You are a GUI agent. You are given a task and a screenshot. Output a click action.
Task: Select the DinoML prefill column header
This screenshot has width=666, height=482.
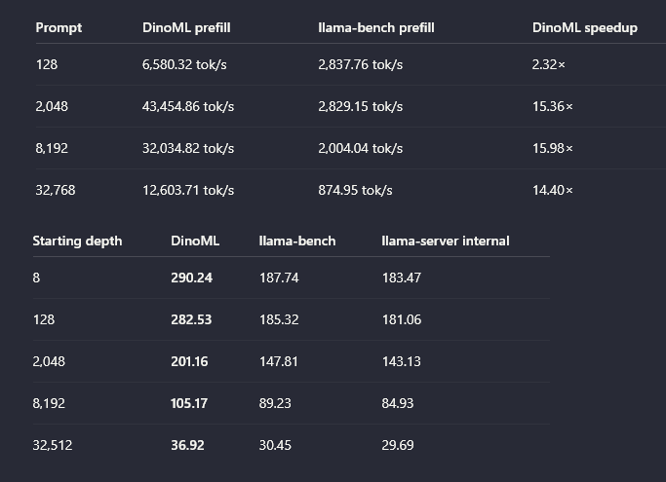pos(186,28)
